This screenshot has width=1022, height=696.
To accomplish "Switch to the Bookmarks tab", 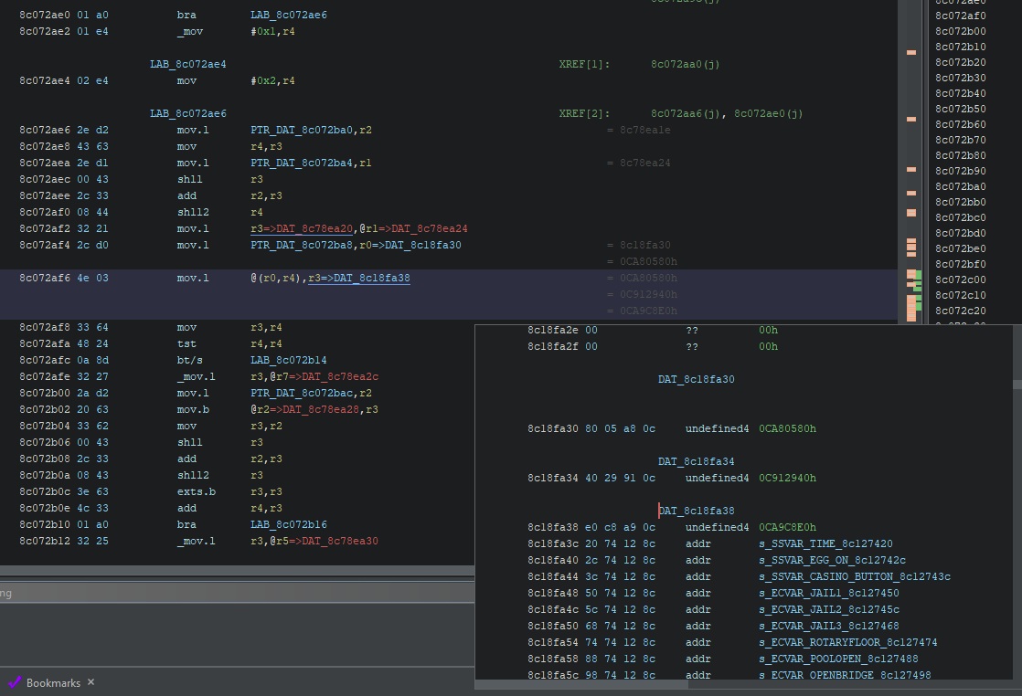I will (53, 682).
